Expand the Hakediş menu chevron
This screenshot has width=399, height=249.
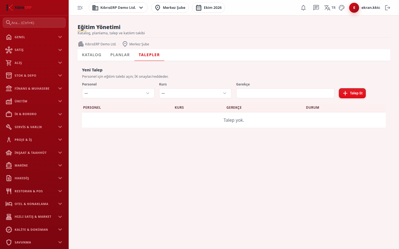coord(60,178)
